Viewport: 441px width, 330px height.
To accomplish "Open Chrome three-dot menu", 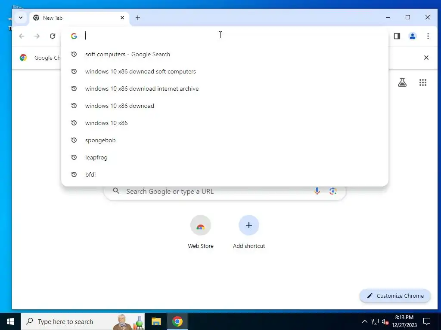I will point(428,36).
